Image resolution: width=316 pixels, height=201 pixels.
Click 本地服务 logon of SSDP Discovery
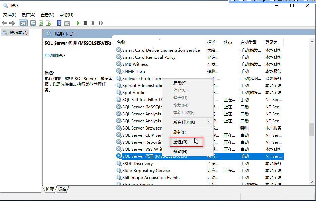point(273,163)
